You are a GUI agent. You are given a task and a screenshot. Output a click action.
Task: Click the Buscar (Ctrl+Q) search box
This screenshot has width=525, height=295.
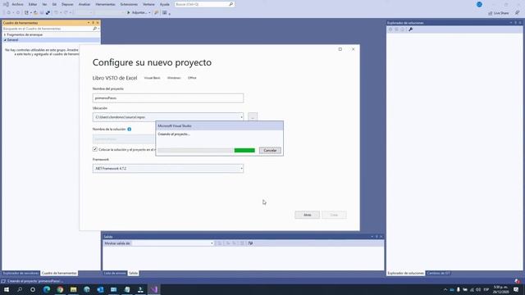pos(204,4)
